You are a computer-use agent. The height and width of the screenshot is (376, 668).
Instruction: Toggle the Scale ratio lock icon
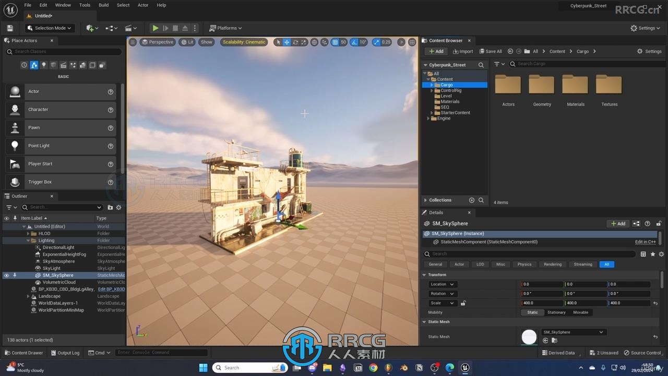click(x=463, y=303)
